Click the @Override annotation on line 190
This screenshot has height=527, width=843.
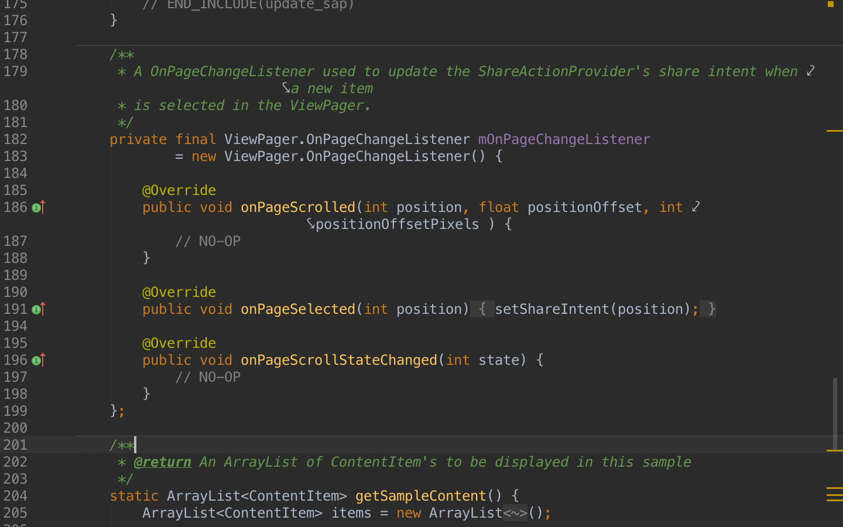point(179,292)
